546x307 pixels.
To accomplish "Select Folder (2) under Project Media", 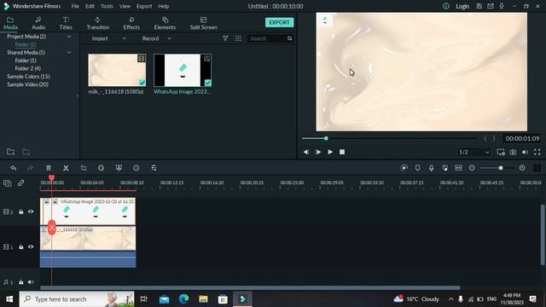I will [26, 44].
